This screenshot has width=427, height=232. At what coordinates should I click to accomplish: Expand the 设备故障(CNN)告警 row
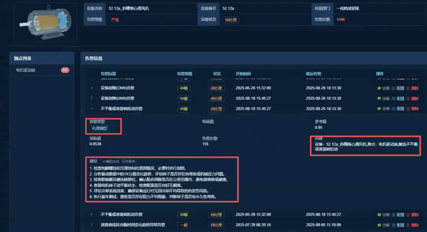[91, 88]
